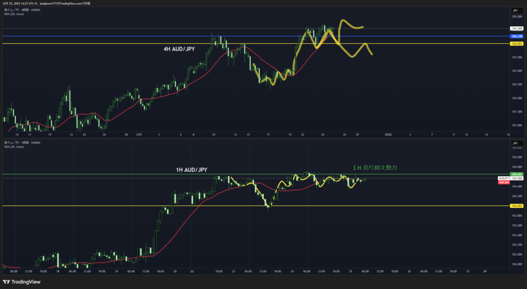Click the 2026 marker on upper time axis
Image resolution: width=527 pixels, height=289 pixels.
[389, 134]
